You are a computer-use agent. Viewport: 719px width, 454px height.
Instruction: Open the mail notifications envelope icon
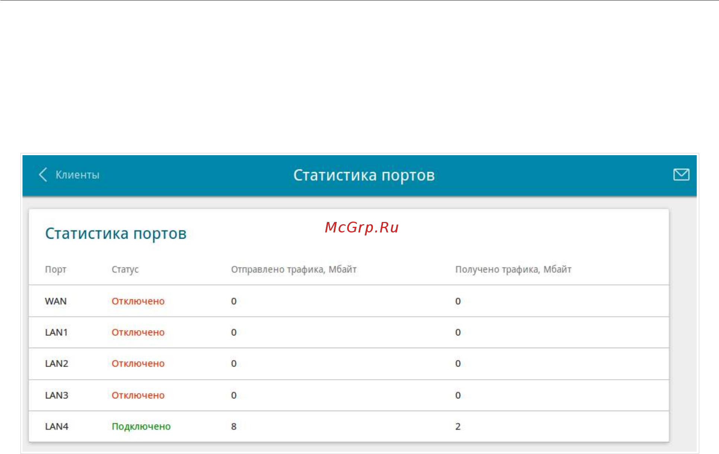click(x=681, y=174)
